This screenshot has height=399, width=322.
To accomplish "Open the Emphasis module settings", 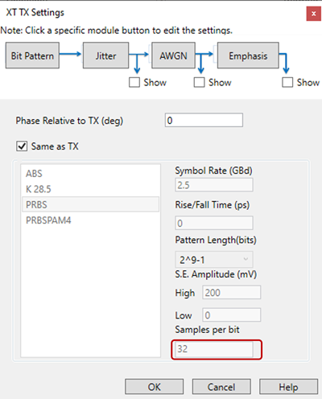I will [x=248, y=56].
